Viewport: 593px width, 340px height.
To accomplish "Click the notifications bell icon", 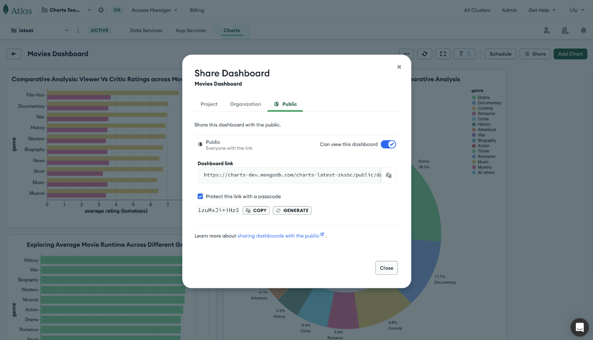I will (583, 30).
